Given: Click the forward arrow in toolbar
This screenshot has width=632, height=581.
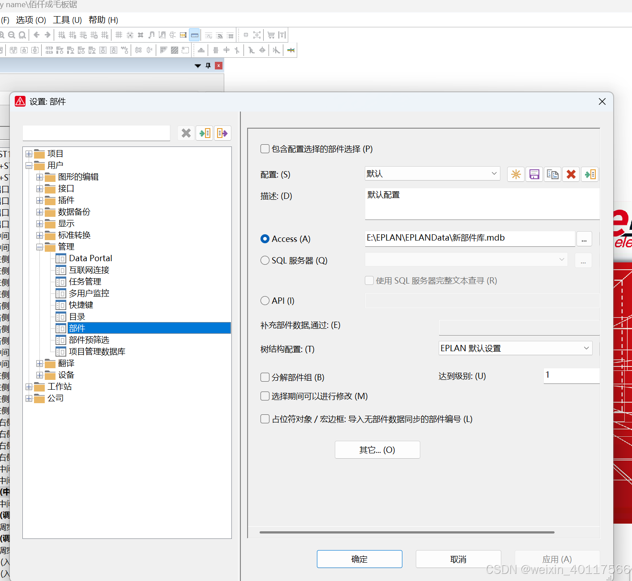Looking at the screenshot, I should [47, 35].
